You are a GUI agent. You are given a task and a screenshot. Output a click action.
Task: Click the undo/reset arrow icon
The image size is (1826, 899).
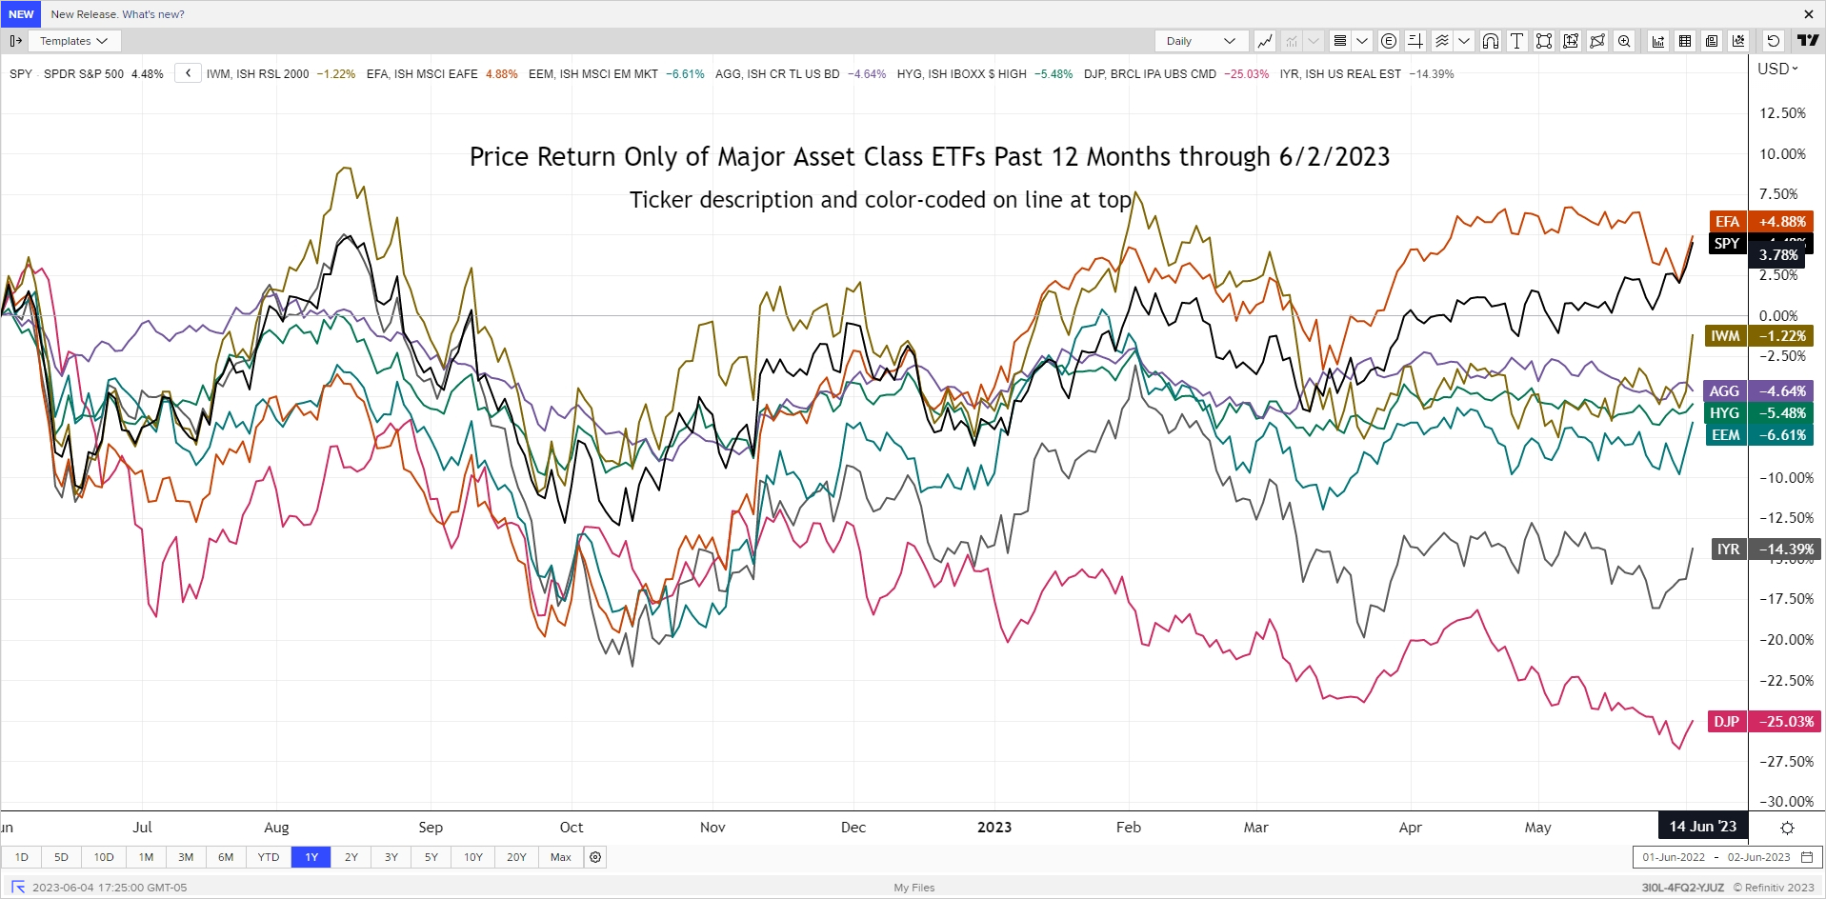[1773, 41]
